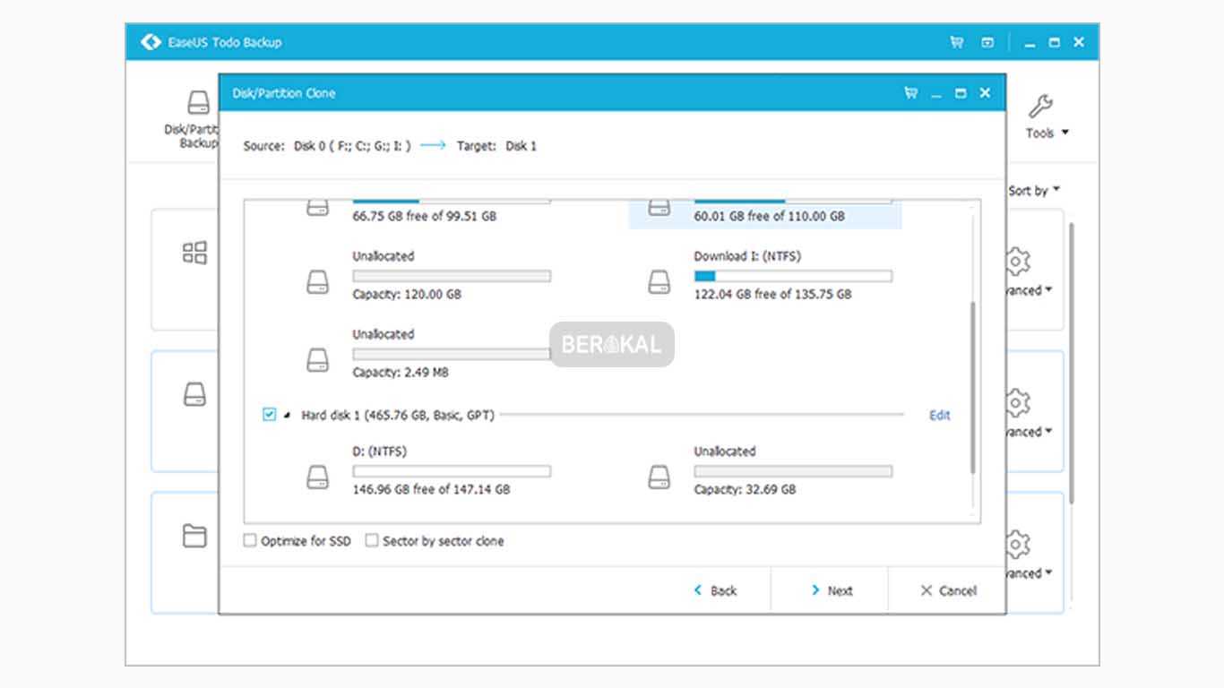Select the 60.01 GB free of 110.00 GB partition
The width and height of the screenshot is (1224, 688).
[x=765, y=213]
